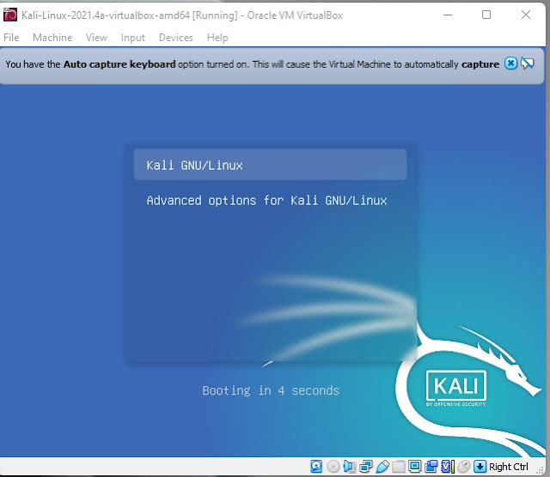Click the keyboard capture arrow indicator
Image resolution: width=550 pixels, height=477 pixels.
tap(480, 467)
